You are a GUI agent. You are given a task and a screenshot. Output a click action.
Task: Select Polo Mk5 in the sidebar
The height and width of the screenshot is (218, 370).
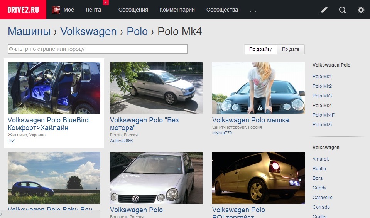coord(322,125)
